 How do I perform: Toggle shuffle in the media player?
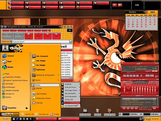click(x=147, y=76)
